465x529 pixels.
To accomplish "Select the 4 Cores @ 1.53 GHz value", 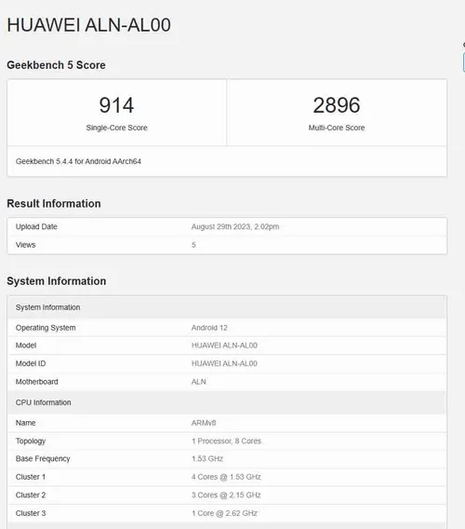I will tap(226, 477).
